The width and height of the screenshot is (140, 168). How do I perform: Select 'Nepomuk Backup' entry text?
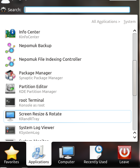click(35, 46)
